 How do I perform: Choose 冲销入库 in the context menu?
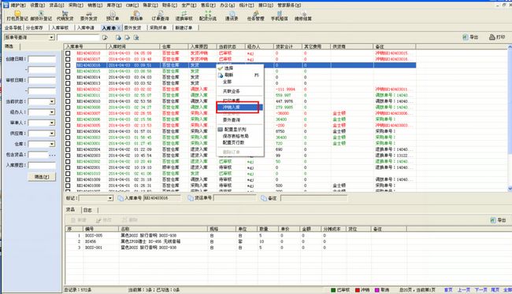click(239, 107)
